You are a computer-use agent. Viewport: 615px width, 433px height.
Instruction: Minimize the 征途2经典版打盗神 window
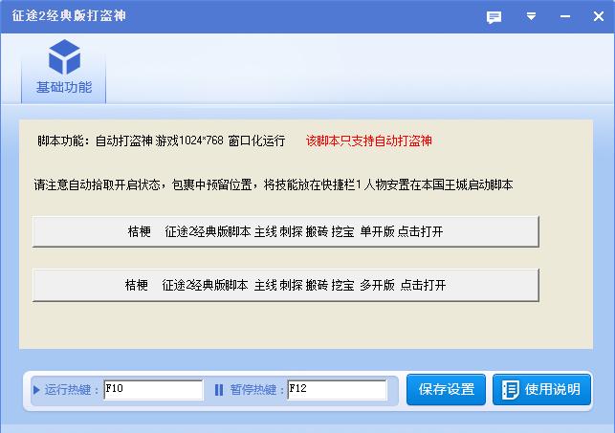[565, 16]
